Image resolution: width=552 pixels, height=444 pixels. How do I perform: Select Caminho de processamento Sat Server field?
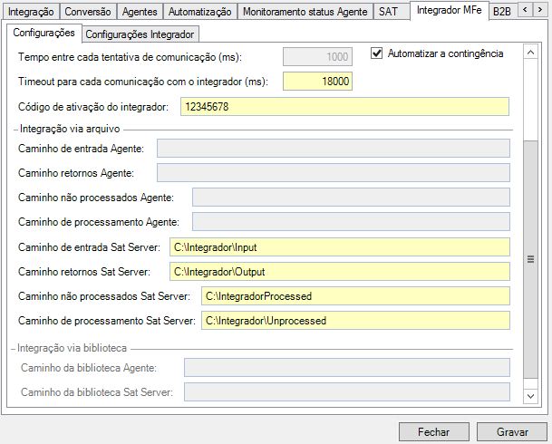tap(354, 321)
